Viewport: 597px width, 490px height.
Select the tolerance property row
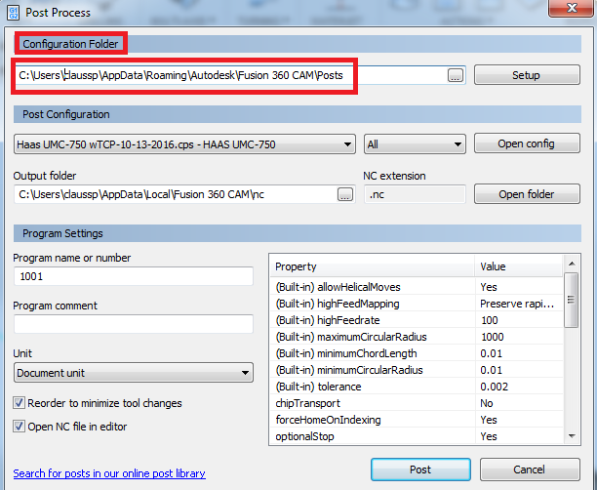(417, 387)
